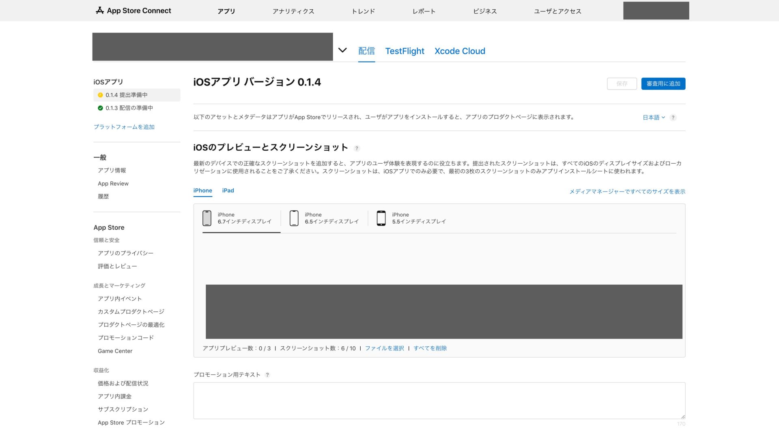This screenshot has height=433, width=779.
Task: Open ユーザとアクセス in top navigation
Action: [x=557, y=11]
